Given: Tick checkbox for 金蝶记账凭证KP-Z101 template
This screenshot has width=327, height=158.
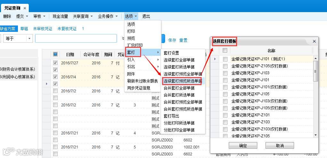Looking at the screenshot, I should coord(225,115).
